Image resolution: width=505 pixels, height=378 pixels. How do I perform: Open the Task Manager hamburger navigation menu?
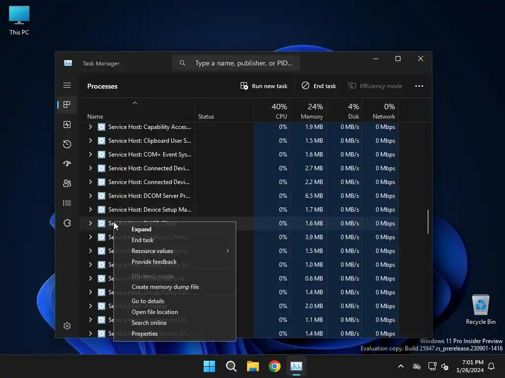click(x=67, y=85)
